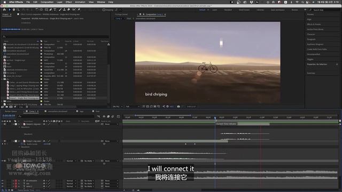Select the Roto Brush tool
Viewport: 342px width, 192px height.
point(74,10)
